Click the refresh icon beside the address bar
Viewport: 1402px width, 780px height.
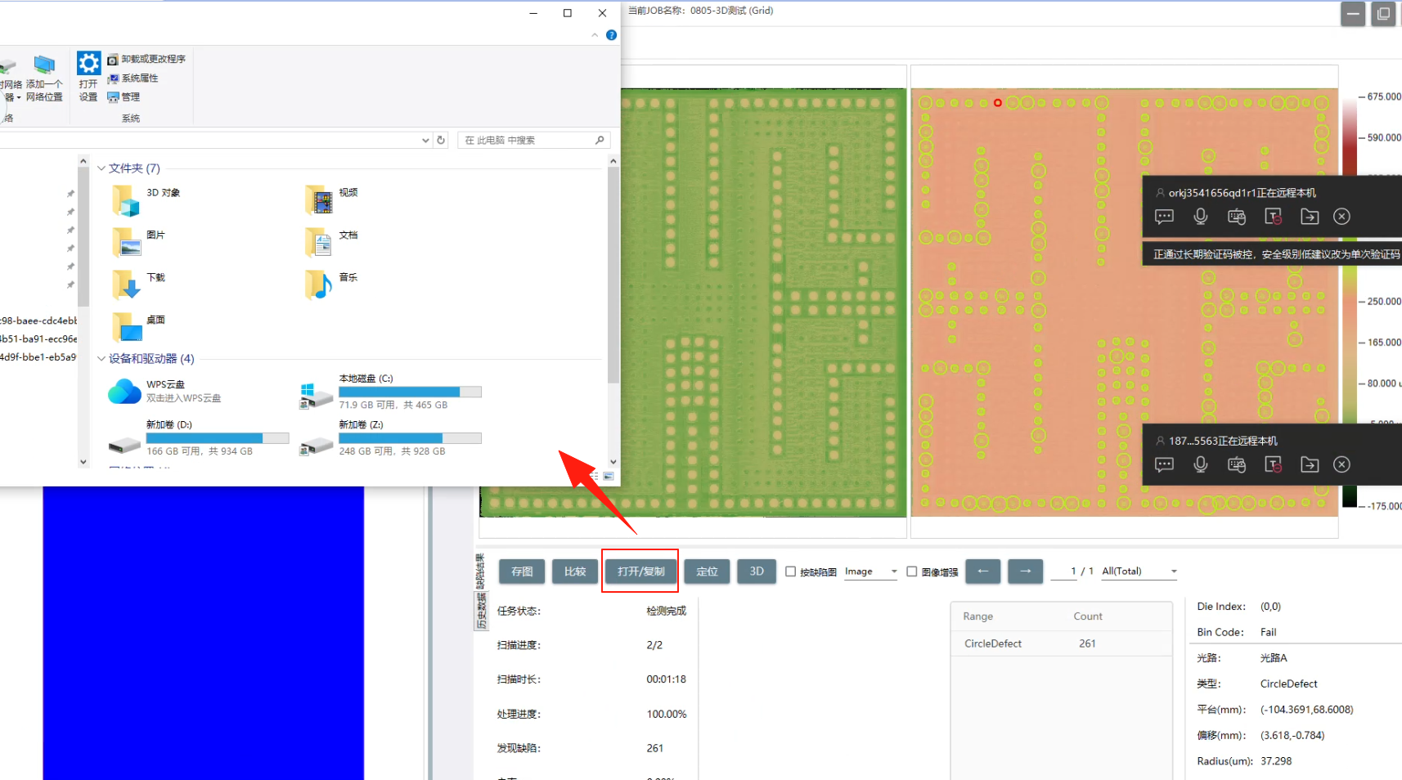[x=441, y=140]
